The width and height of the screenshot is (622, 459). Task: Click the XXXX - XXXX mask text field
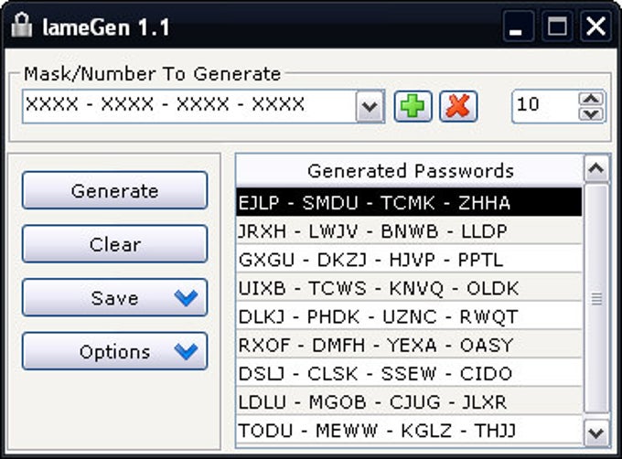pyautogui.click(x=189, y=106)
